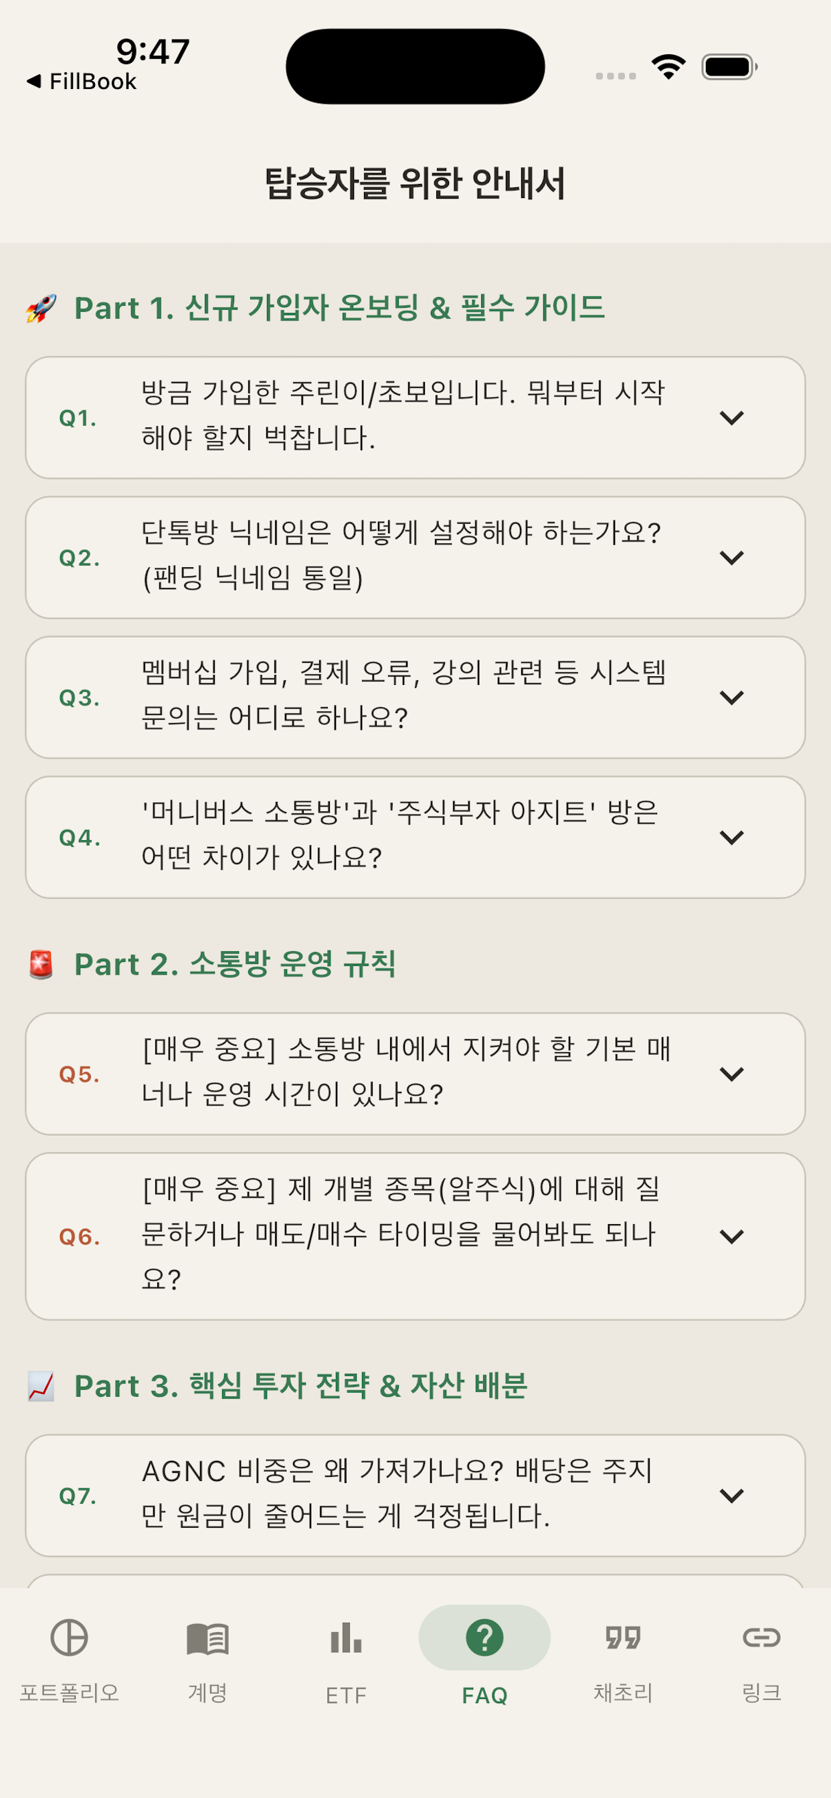This screenshot has height=1798, width=831.
Task: Open the 포트폴리오 pie chart tab icon
Action: 69,1637
